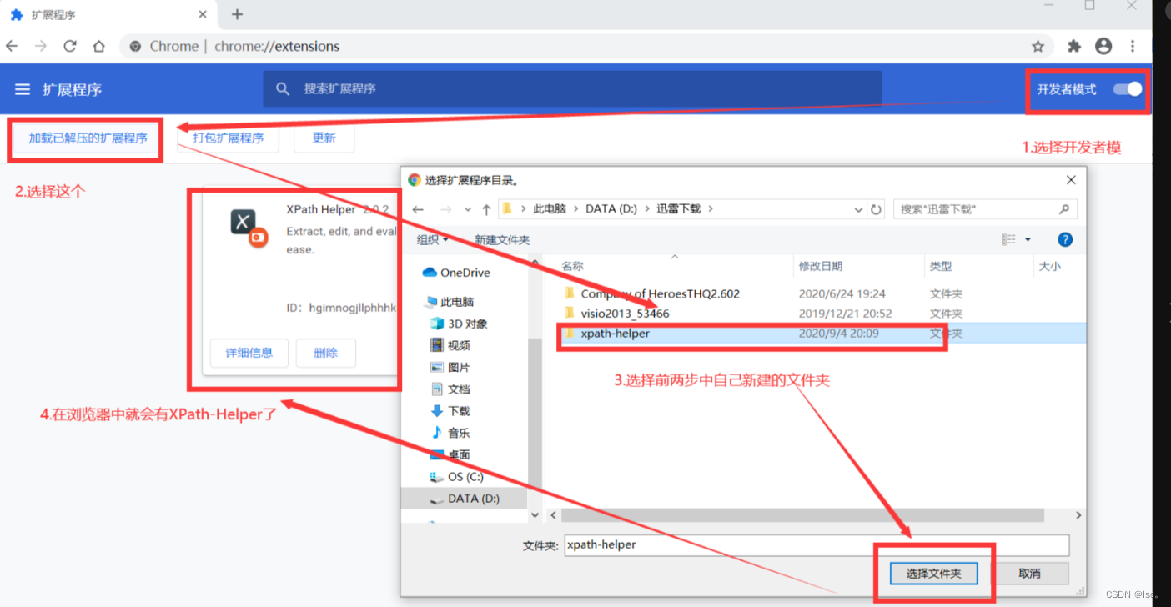
Task: Click the 选择文件夹 button
Action: click(932, 574)
